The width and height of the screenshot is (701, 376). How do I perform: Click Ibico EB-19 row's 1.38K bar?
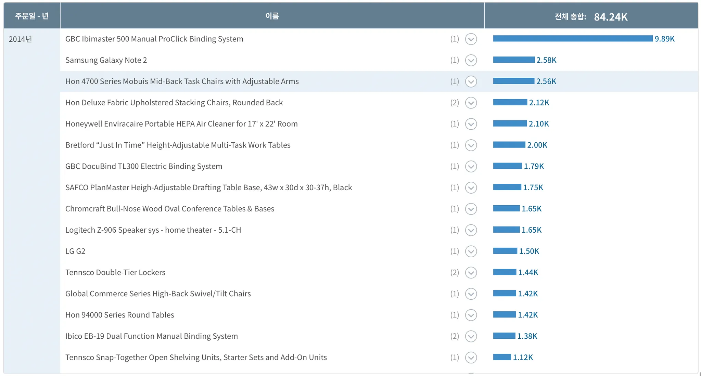504,336
